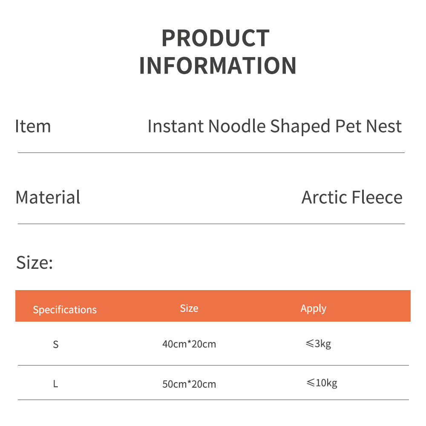
Task: Click the Arctic Fleece material value
Action: (x=352, y=198)
